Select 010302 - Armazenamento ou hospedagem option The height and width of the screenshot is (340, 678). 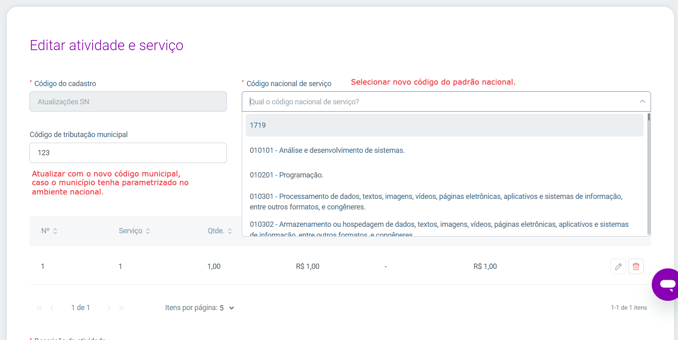445,228
